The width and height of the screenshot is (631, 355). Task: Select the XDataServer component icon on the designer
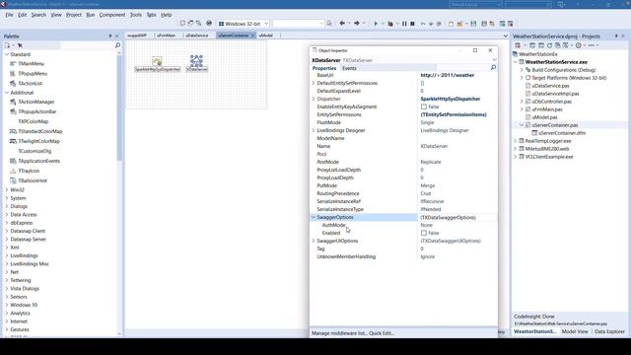pyautogui.click(x=196, y=61)
